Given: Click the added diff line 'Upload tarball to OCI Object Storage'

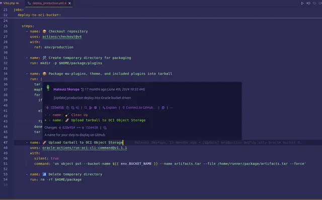Looking at the screenshot, I should pos(108,120).
